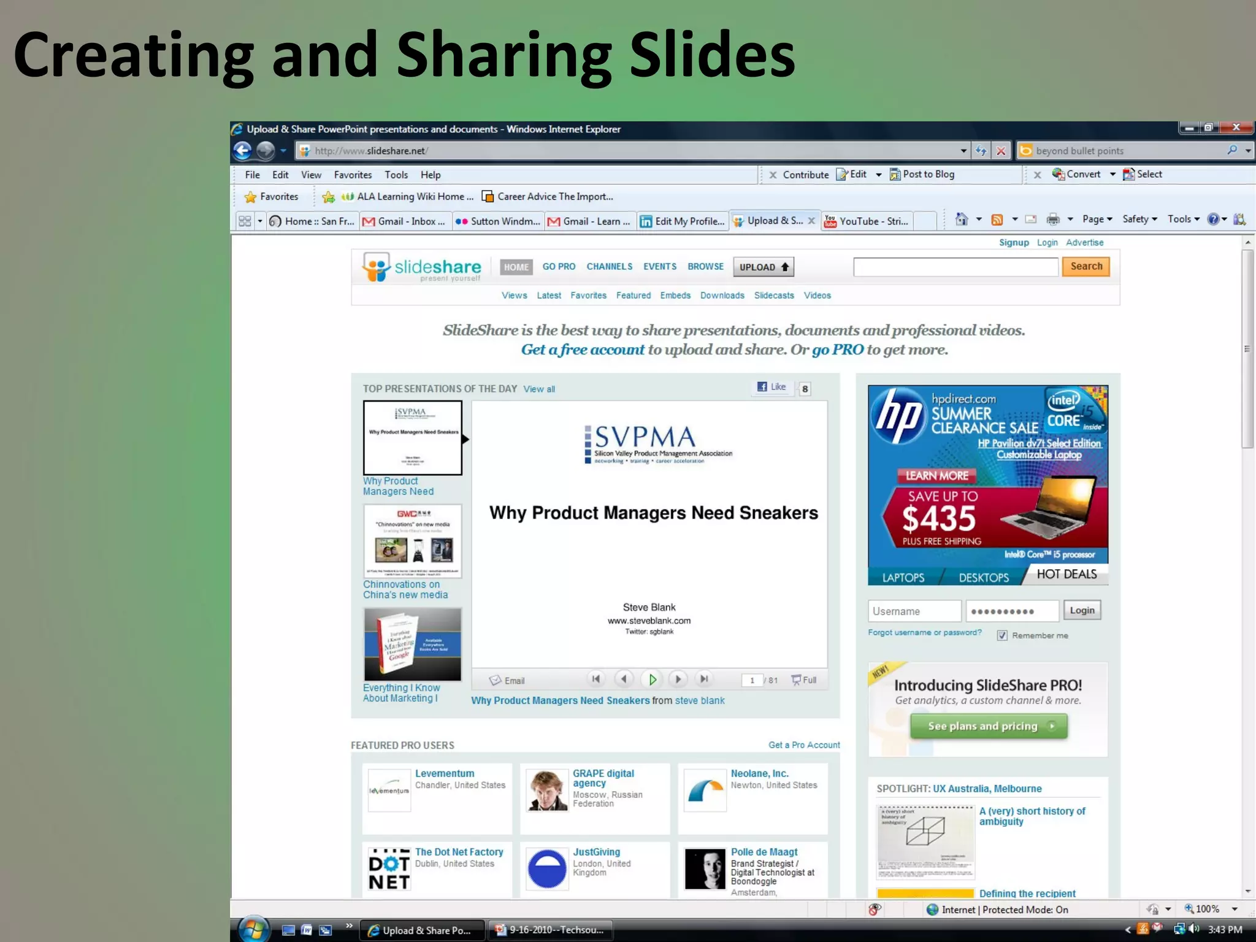Open the File menu
The width and height of the screenshot is (1256, 942).
pyautogui.click(x=252, y=175)
